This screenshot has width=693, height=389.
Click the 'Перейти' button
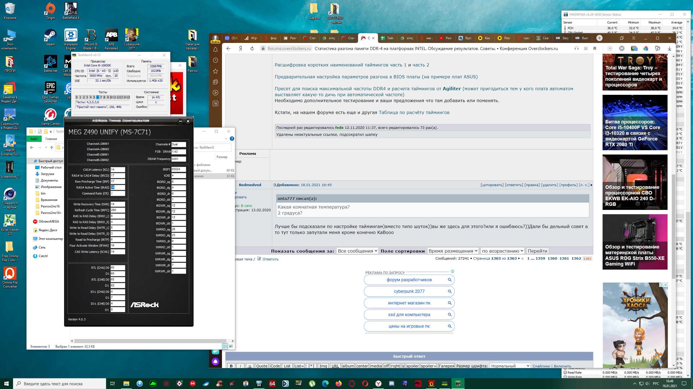(x=537, y=251)
